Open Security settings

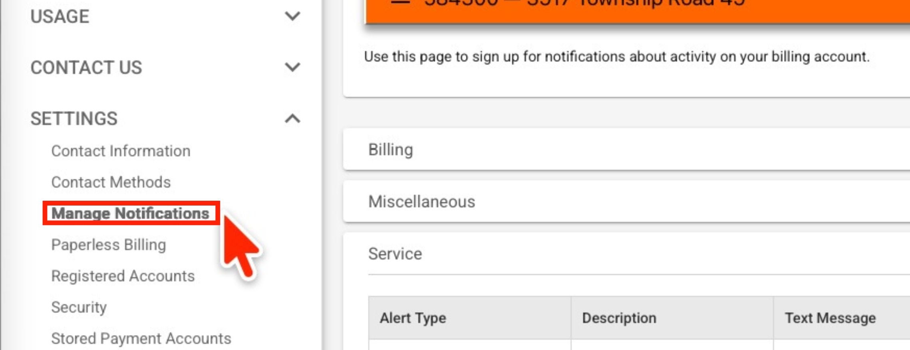tap(79, 307)
